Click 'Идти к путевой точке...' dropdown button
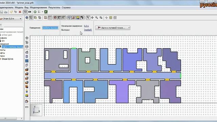The image size is (217, 122). click(x=113, y=28)
